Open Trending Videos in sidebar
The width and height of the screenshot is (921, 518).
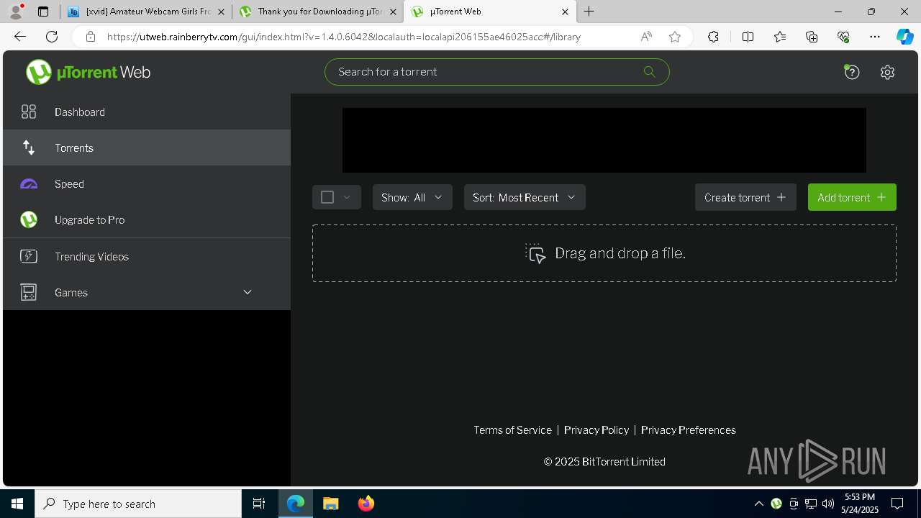(x=147, y=256)
